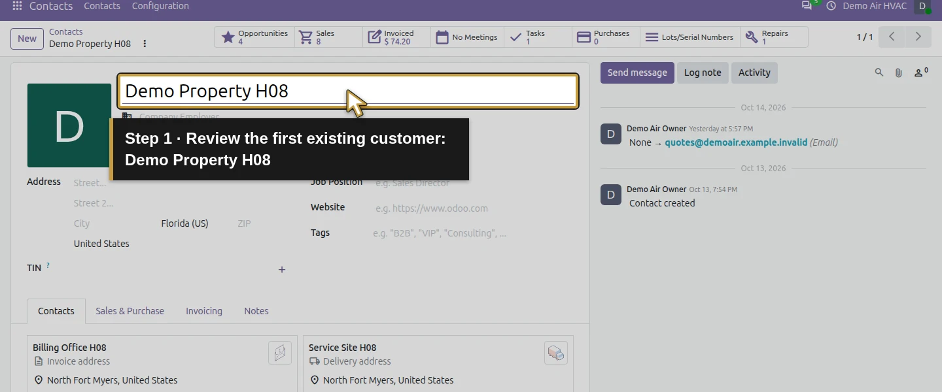Go to next record arrow
942x392 pixels.
[918, 37]
